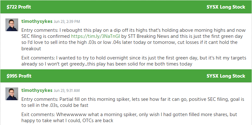
Task: Click the entry comments about the morning spiker
Action: (x=133, y=102)
